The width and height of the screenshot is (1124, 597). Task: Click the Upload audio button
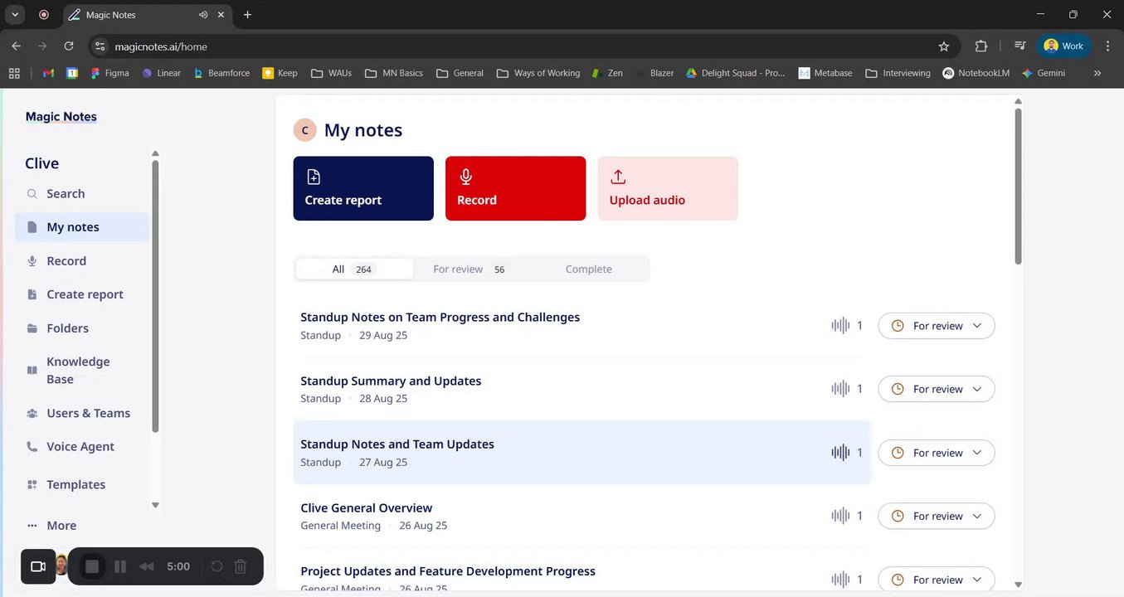point(667,188)
